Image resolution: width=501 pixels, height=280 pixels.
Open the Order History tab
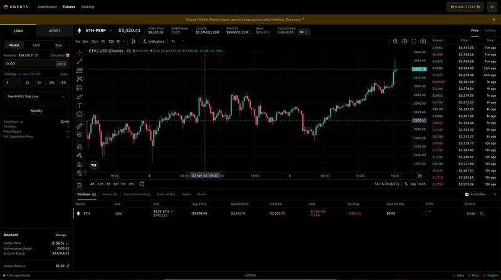click(x=166, y=194)
